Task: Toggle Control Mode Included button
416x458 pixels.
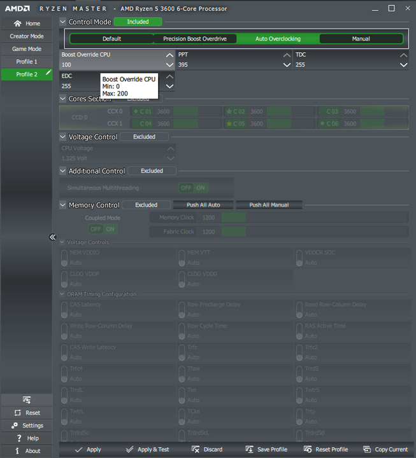Action: [x=138, y=22]
